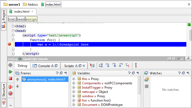
Task: Click the rerun debug bug icon
Action: pos(11,65)
